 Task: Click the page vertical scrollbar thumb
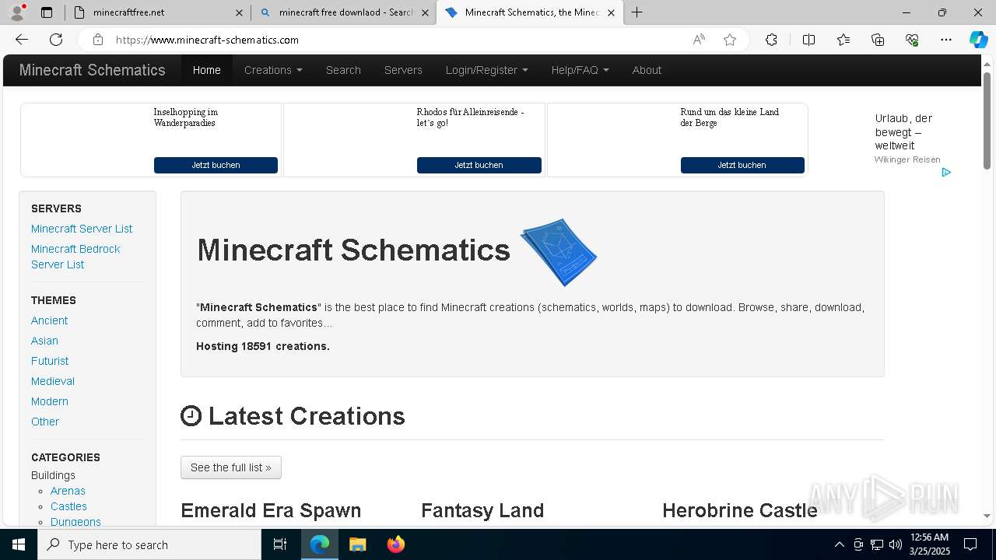pyautogui.click(x=987, y=120)
